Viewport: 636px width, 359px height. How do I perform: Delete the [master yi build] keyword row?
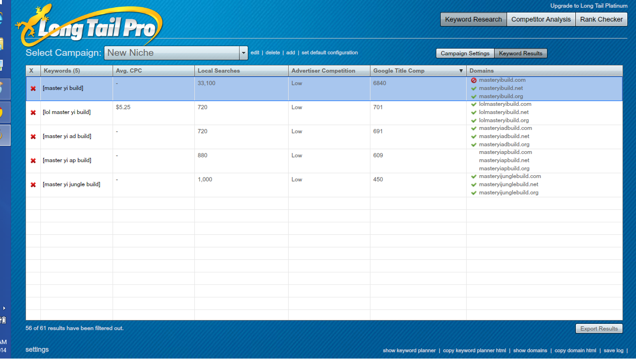click(33, 89)
